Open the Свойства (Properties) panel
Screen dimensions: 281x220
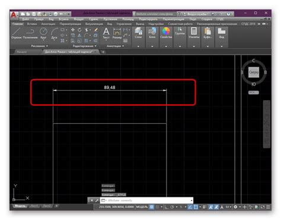[166, 37]
